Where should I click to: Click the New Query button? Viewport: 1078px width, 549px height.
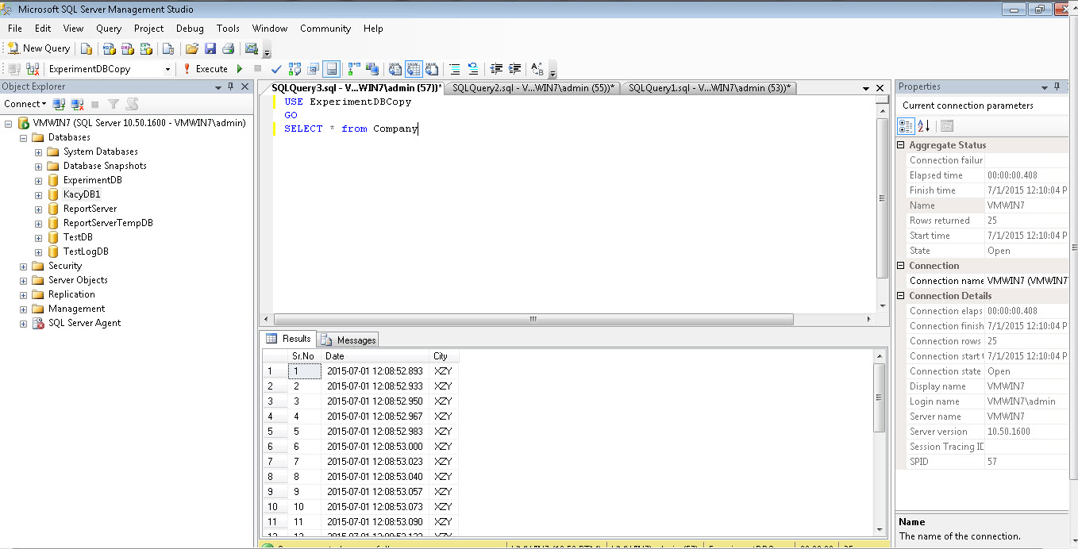[x=39, y=48]
